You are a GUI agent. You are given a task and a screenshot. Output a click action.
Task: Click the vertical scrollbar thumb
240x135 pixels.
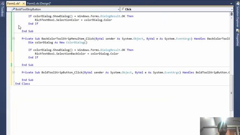232,93
